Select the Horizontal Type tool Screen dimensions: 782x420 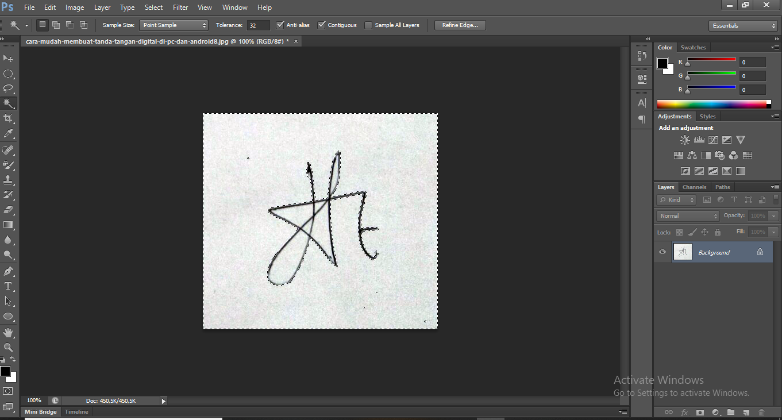pos(8,286)
